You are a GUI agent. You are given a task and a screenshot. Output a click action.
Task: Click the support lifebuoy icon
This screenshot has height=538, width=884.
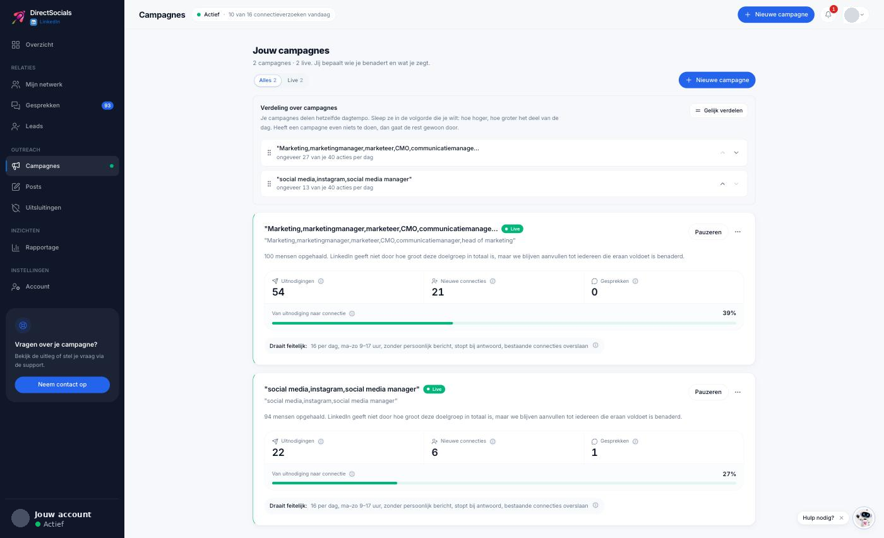[x=23, y=325]
